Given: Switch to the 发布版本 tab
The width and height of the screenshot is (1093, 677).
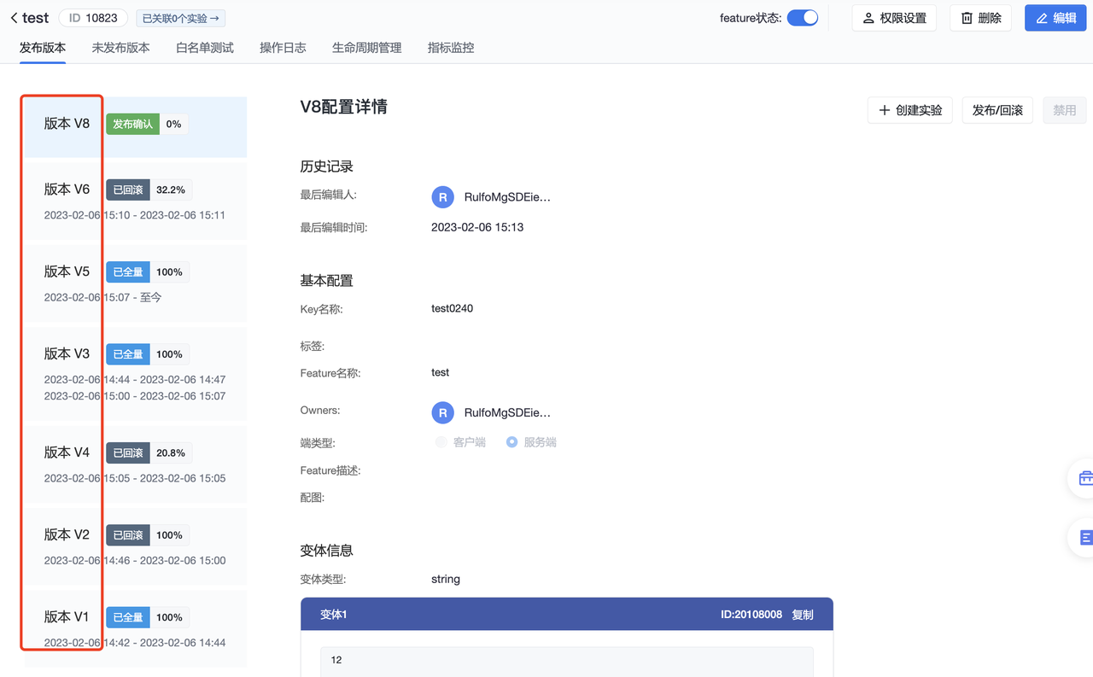Looking at the screenshot, I should [x=43, y=48].
